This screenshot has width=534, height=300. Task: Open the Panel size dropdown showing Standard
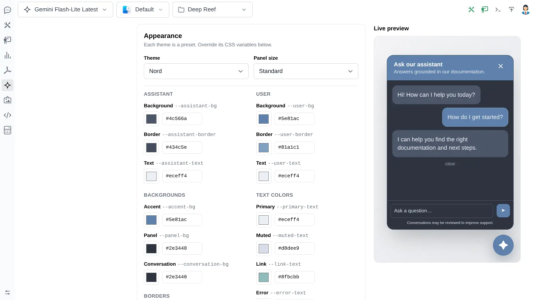coord(306,71)
